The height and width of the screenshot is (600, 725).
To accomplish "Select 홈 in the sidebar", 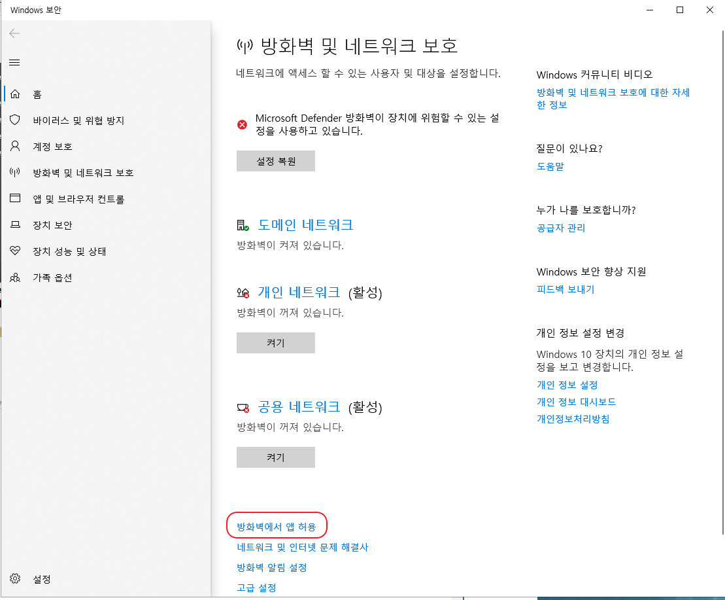I will tap(37, 94).
